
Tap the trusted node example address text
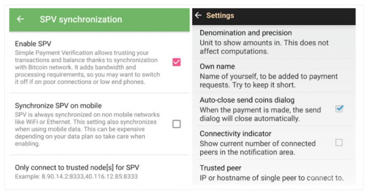76,176
